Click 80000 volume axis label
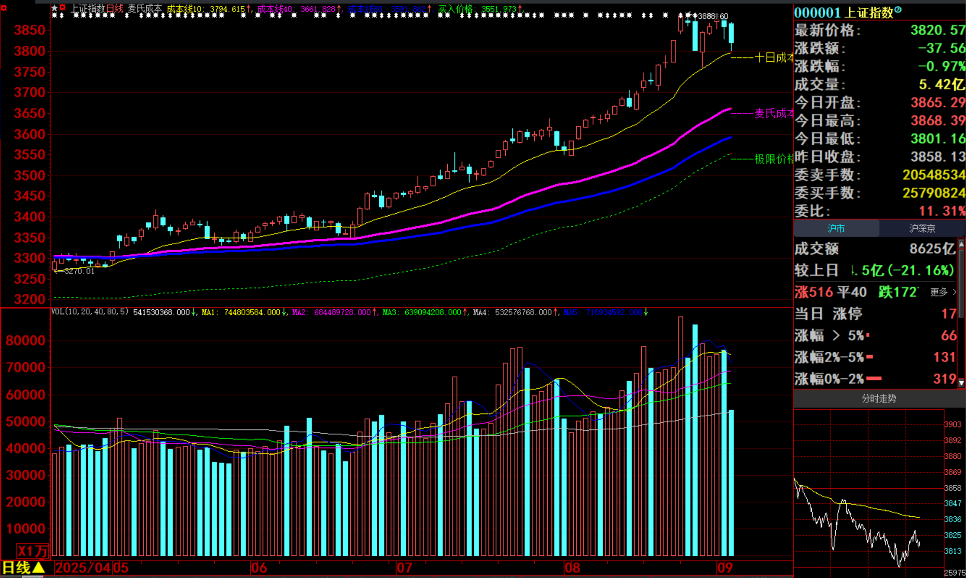The image size is (966, 578). 25,341
